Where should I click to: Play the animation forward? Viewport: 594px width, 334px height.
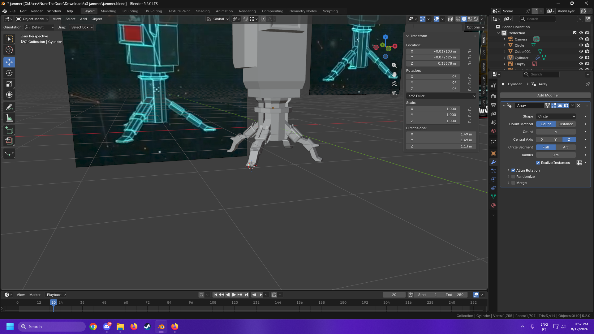click(x=234, y=295)
